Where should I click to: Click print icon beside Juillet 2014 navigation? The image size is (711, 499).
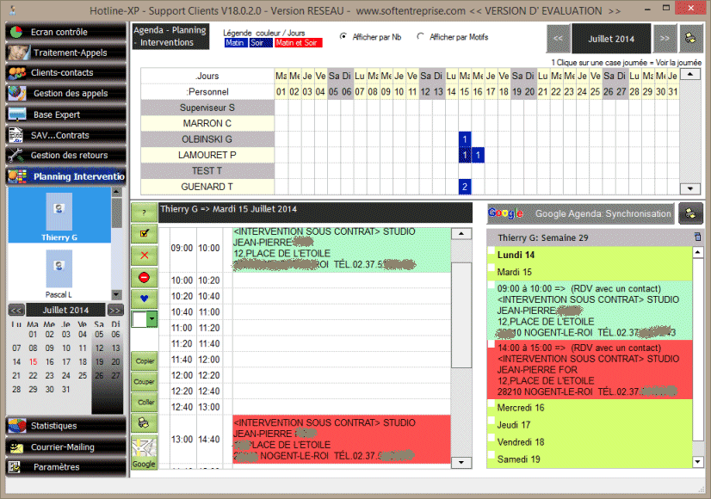tap(689, 39)
